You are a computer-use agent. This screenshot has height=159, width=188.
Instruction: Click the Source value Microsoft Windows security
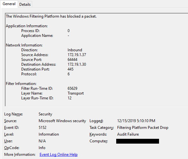[x=62, y=121]
